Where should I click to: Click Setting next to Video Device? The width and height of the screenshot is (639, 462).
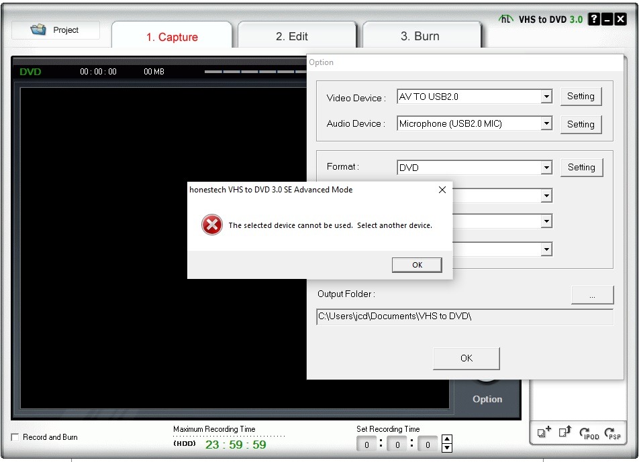click(581, 97)
